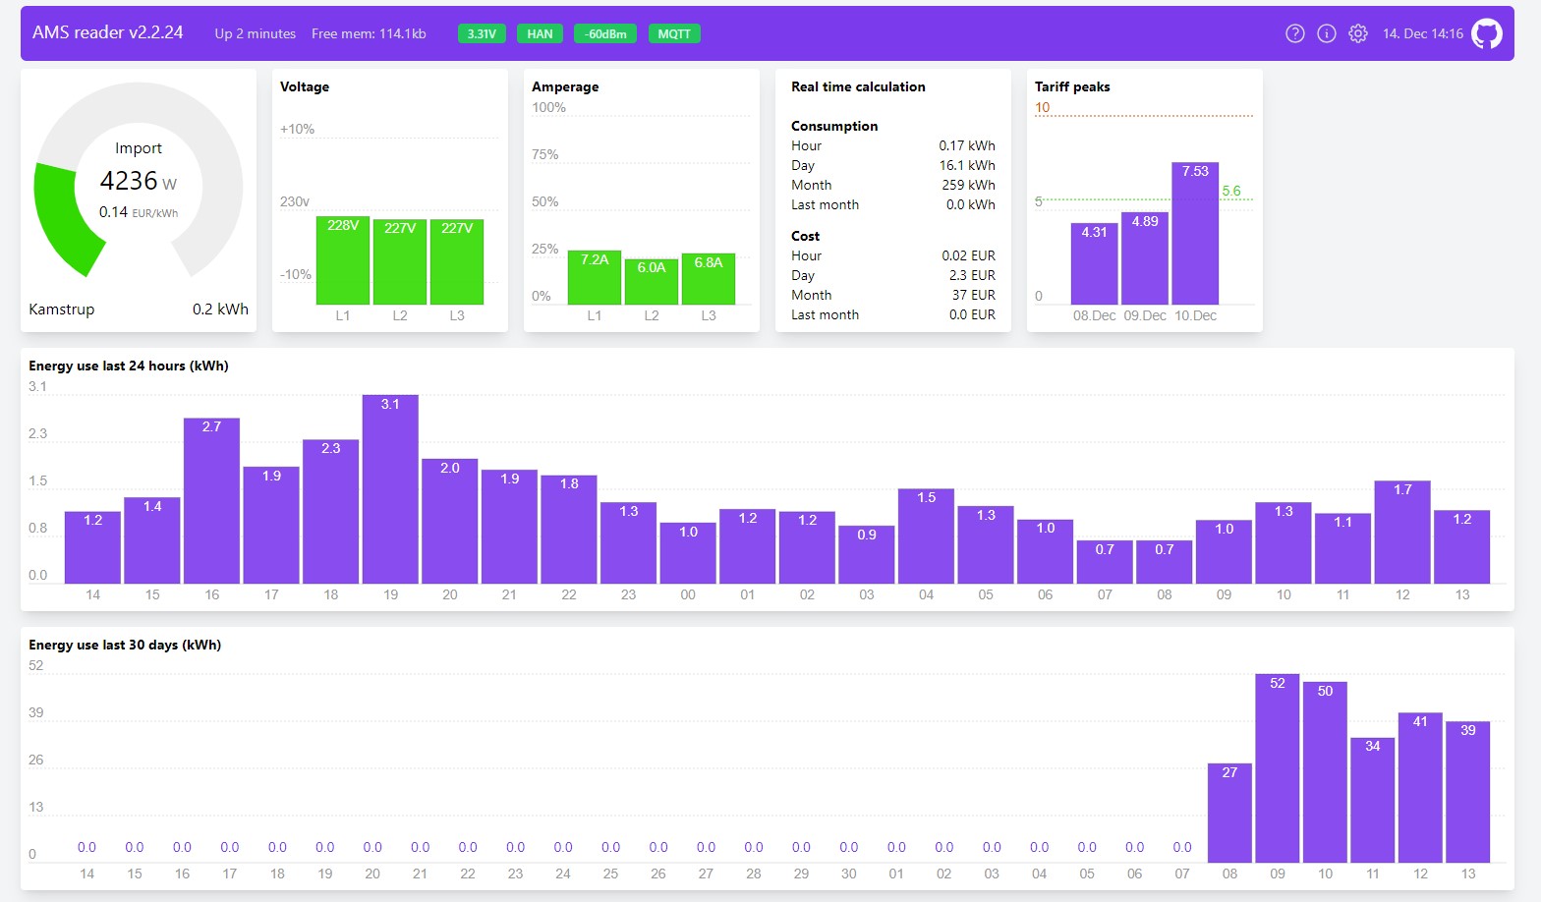Click the MQTT status badge
This screenshot has height=902, width=1541.
point(674,33)
